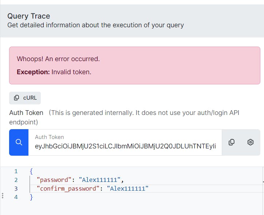The image size is (264, 215).
Task: Place cursor in confirm_password value
Action: [x=127, y=188]
